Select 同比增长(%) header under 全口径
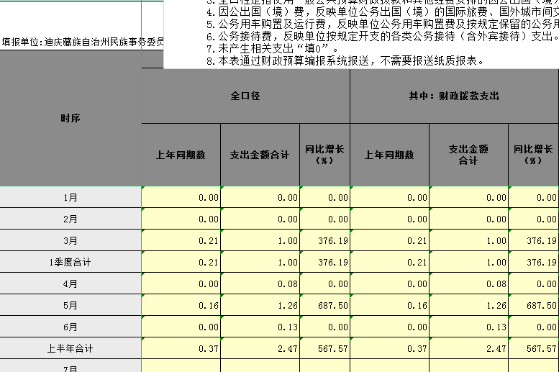The width and height of the screenshot is (559, 372). tap(324, 155)
